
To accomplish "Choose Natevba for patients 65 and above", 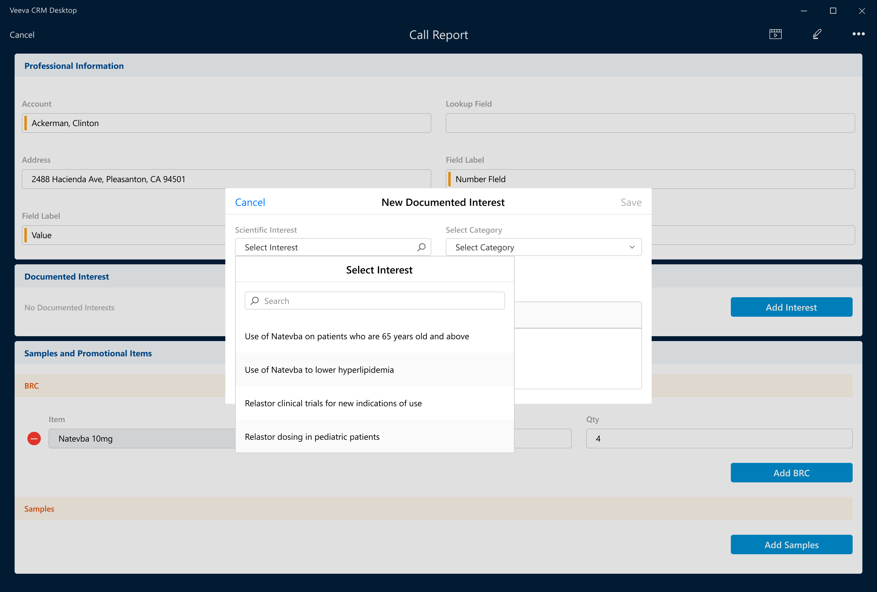I will [357, 336].
